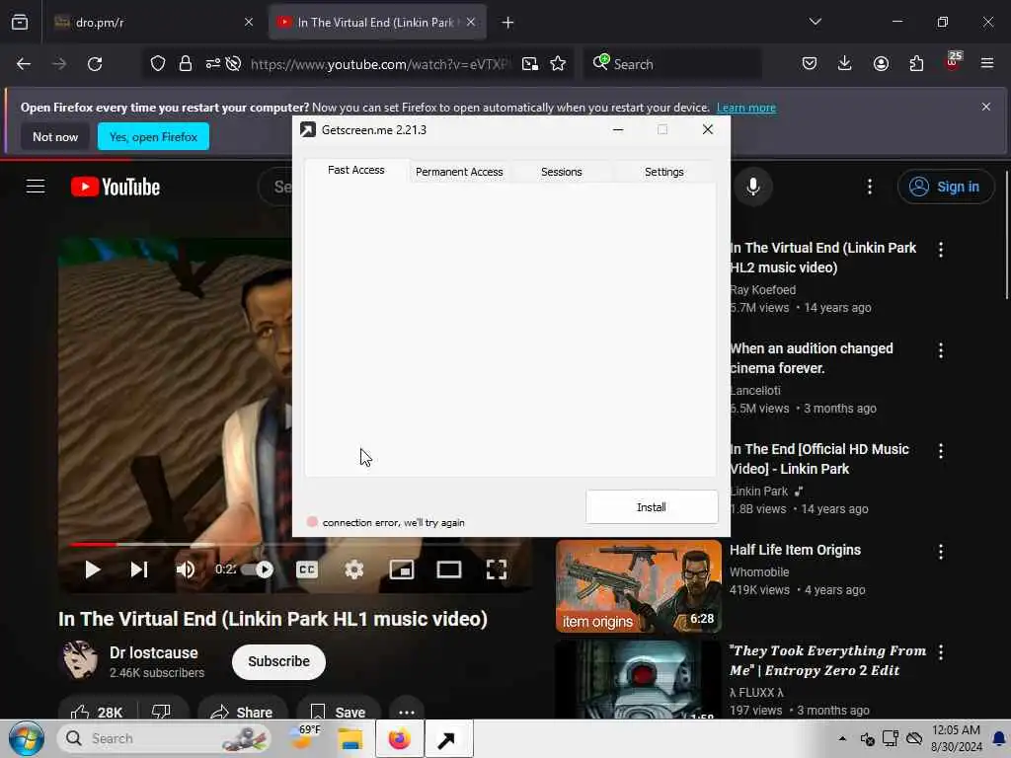Open options for When an audition changed
The image size is (1011, 758).
click(941, 350)
